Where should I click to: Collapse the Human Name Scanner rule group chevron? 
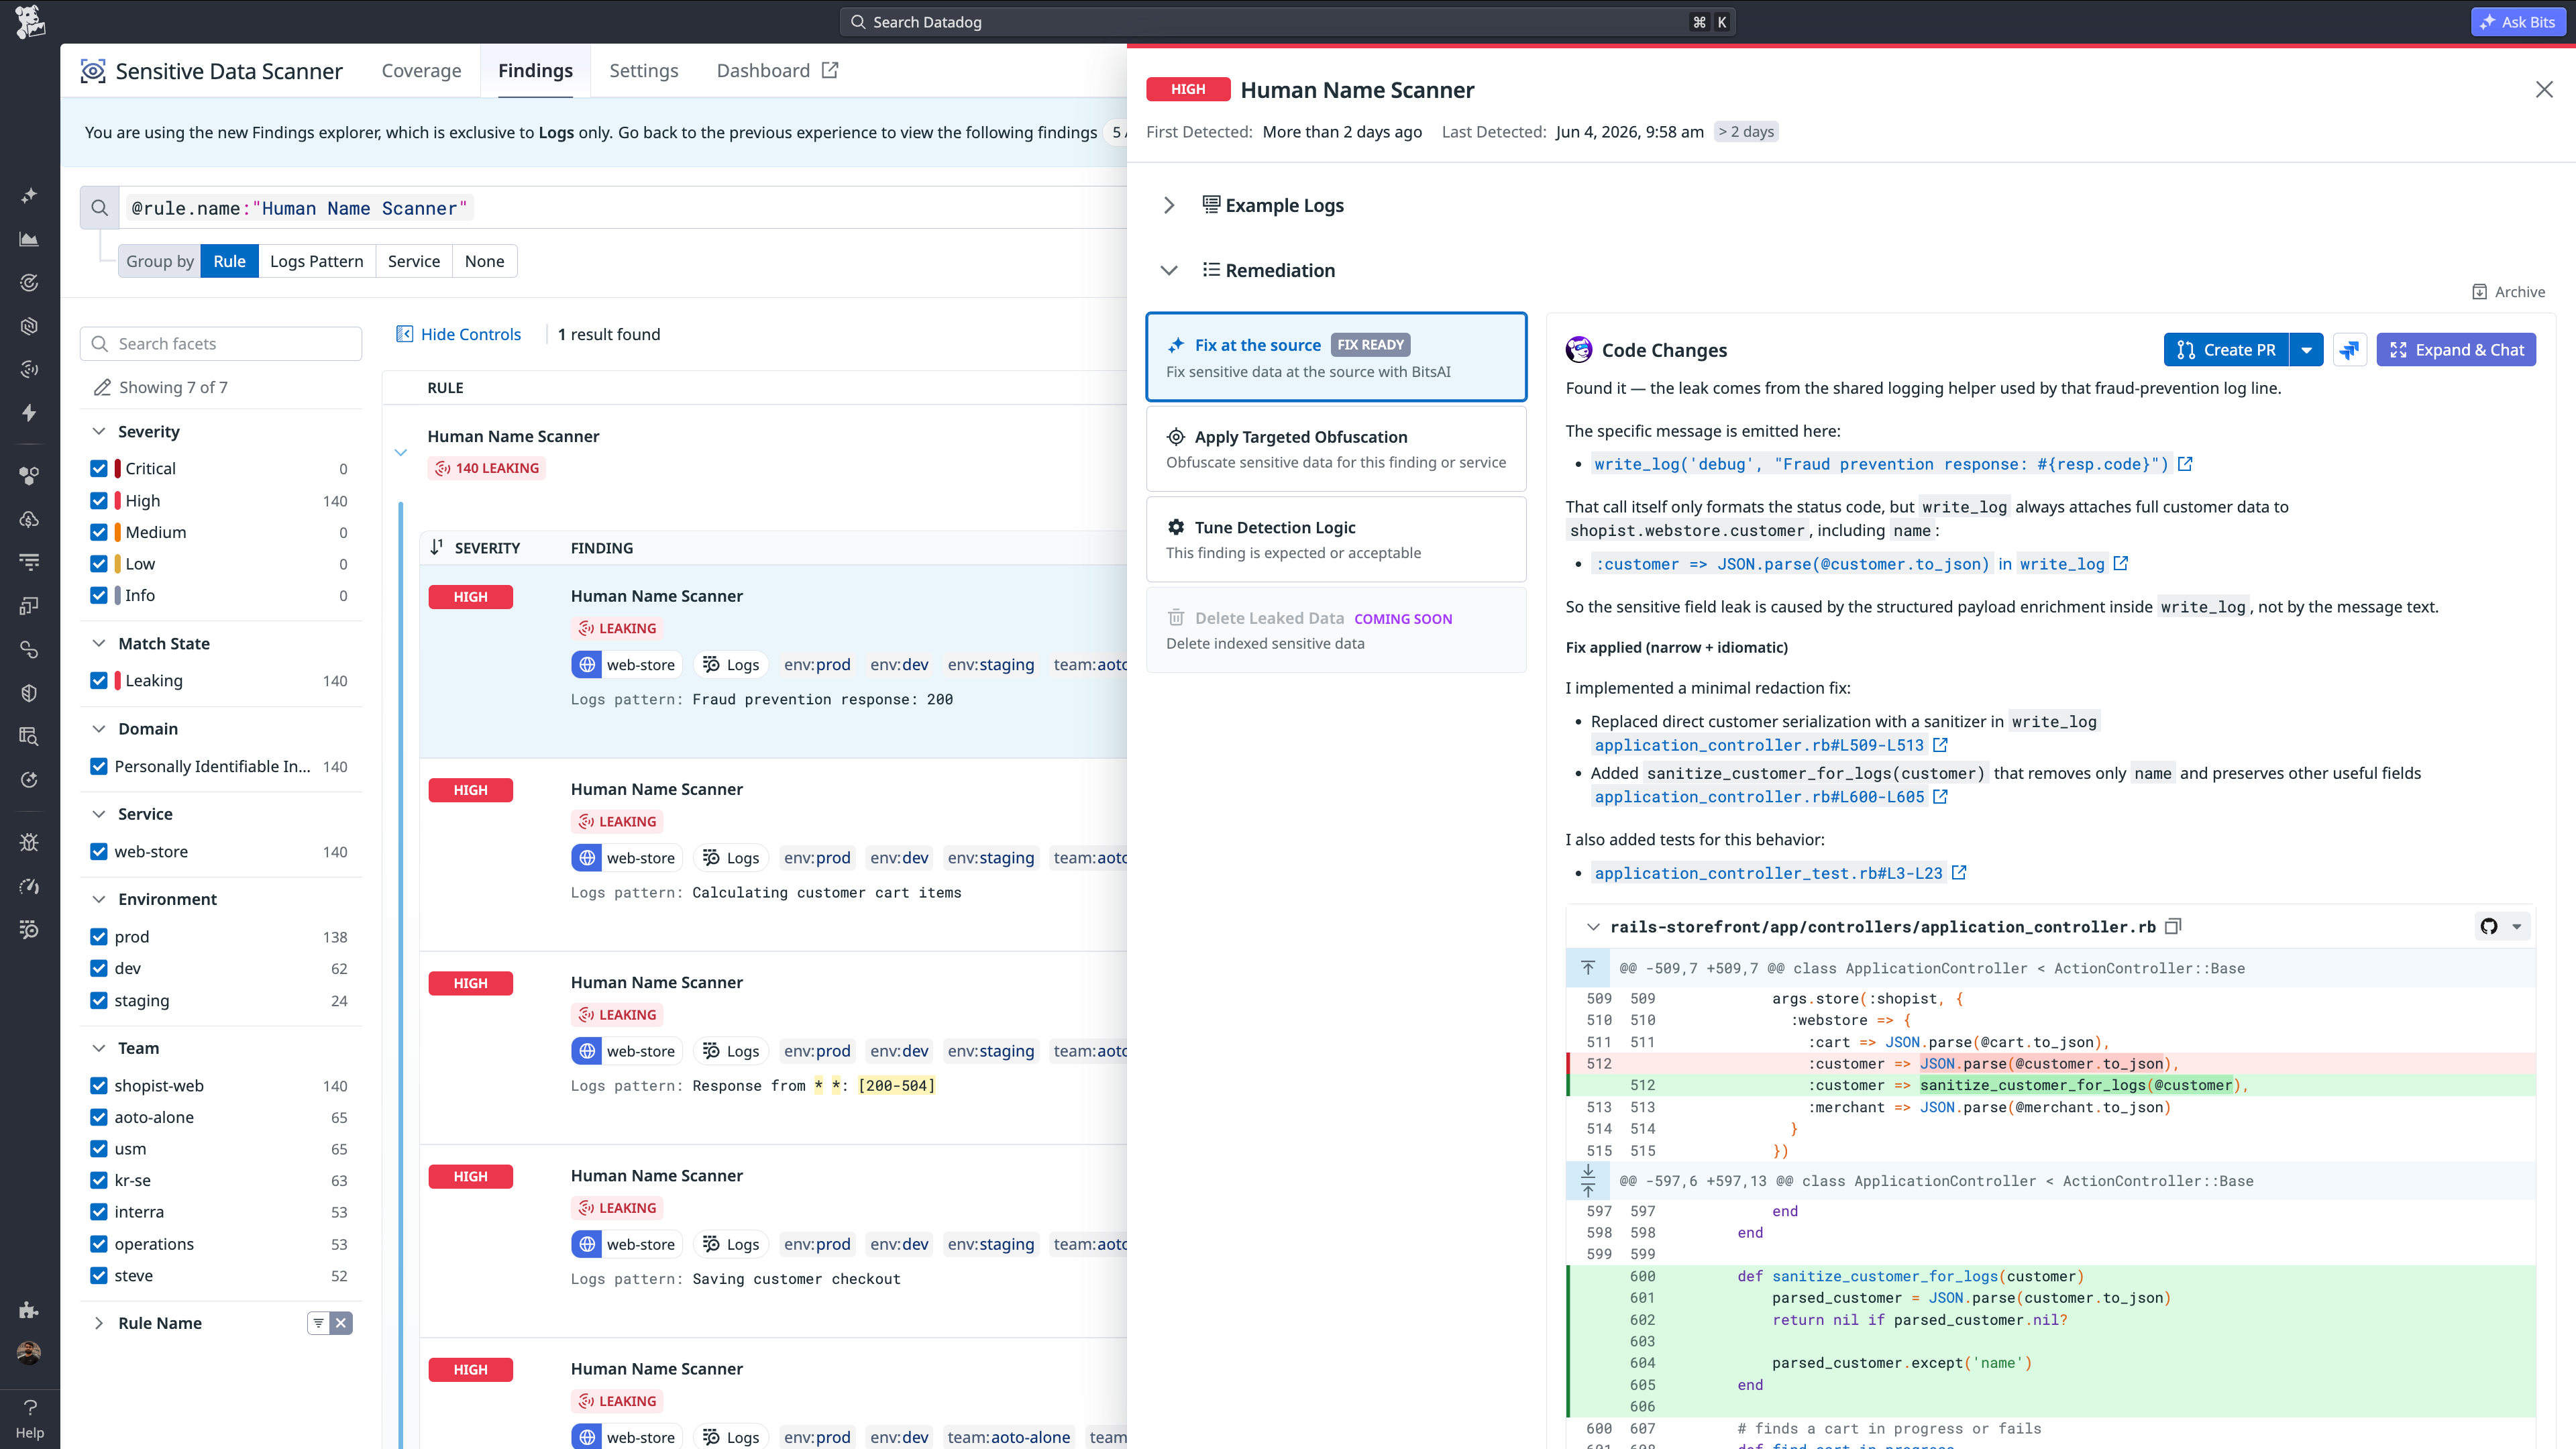click(401, 452)
